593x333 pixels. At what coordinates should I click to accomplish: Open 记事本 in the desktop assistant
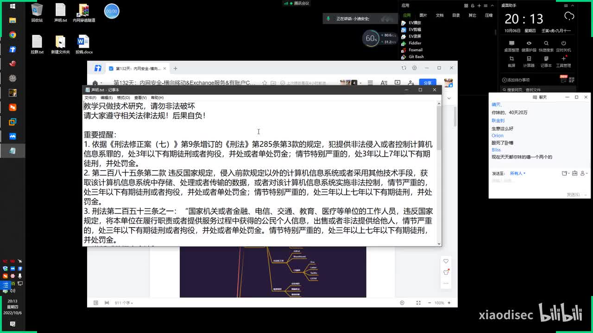(546, 62)
